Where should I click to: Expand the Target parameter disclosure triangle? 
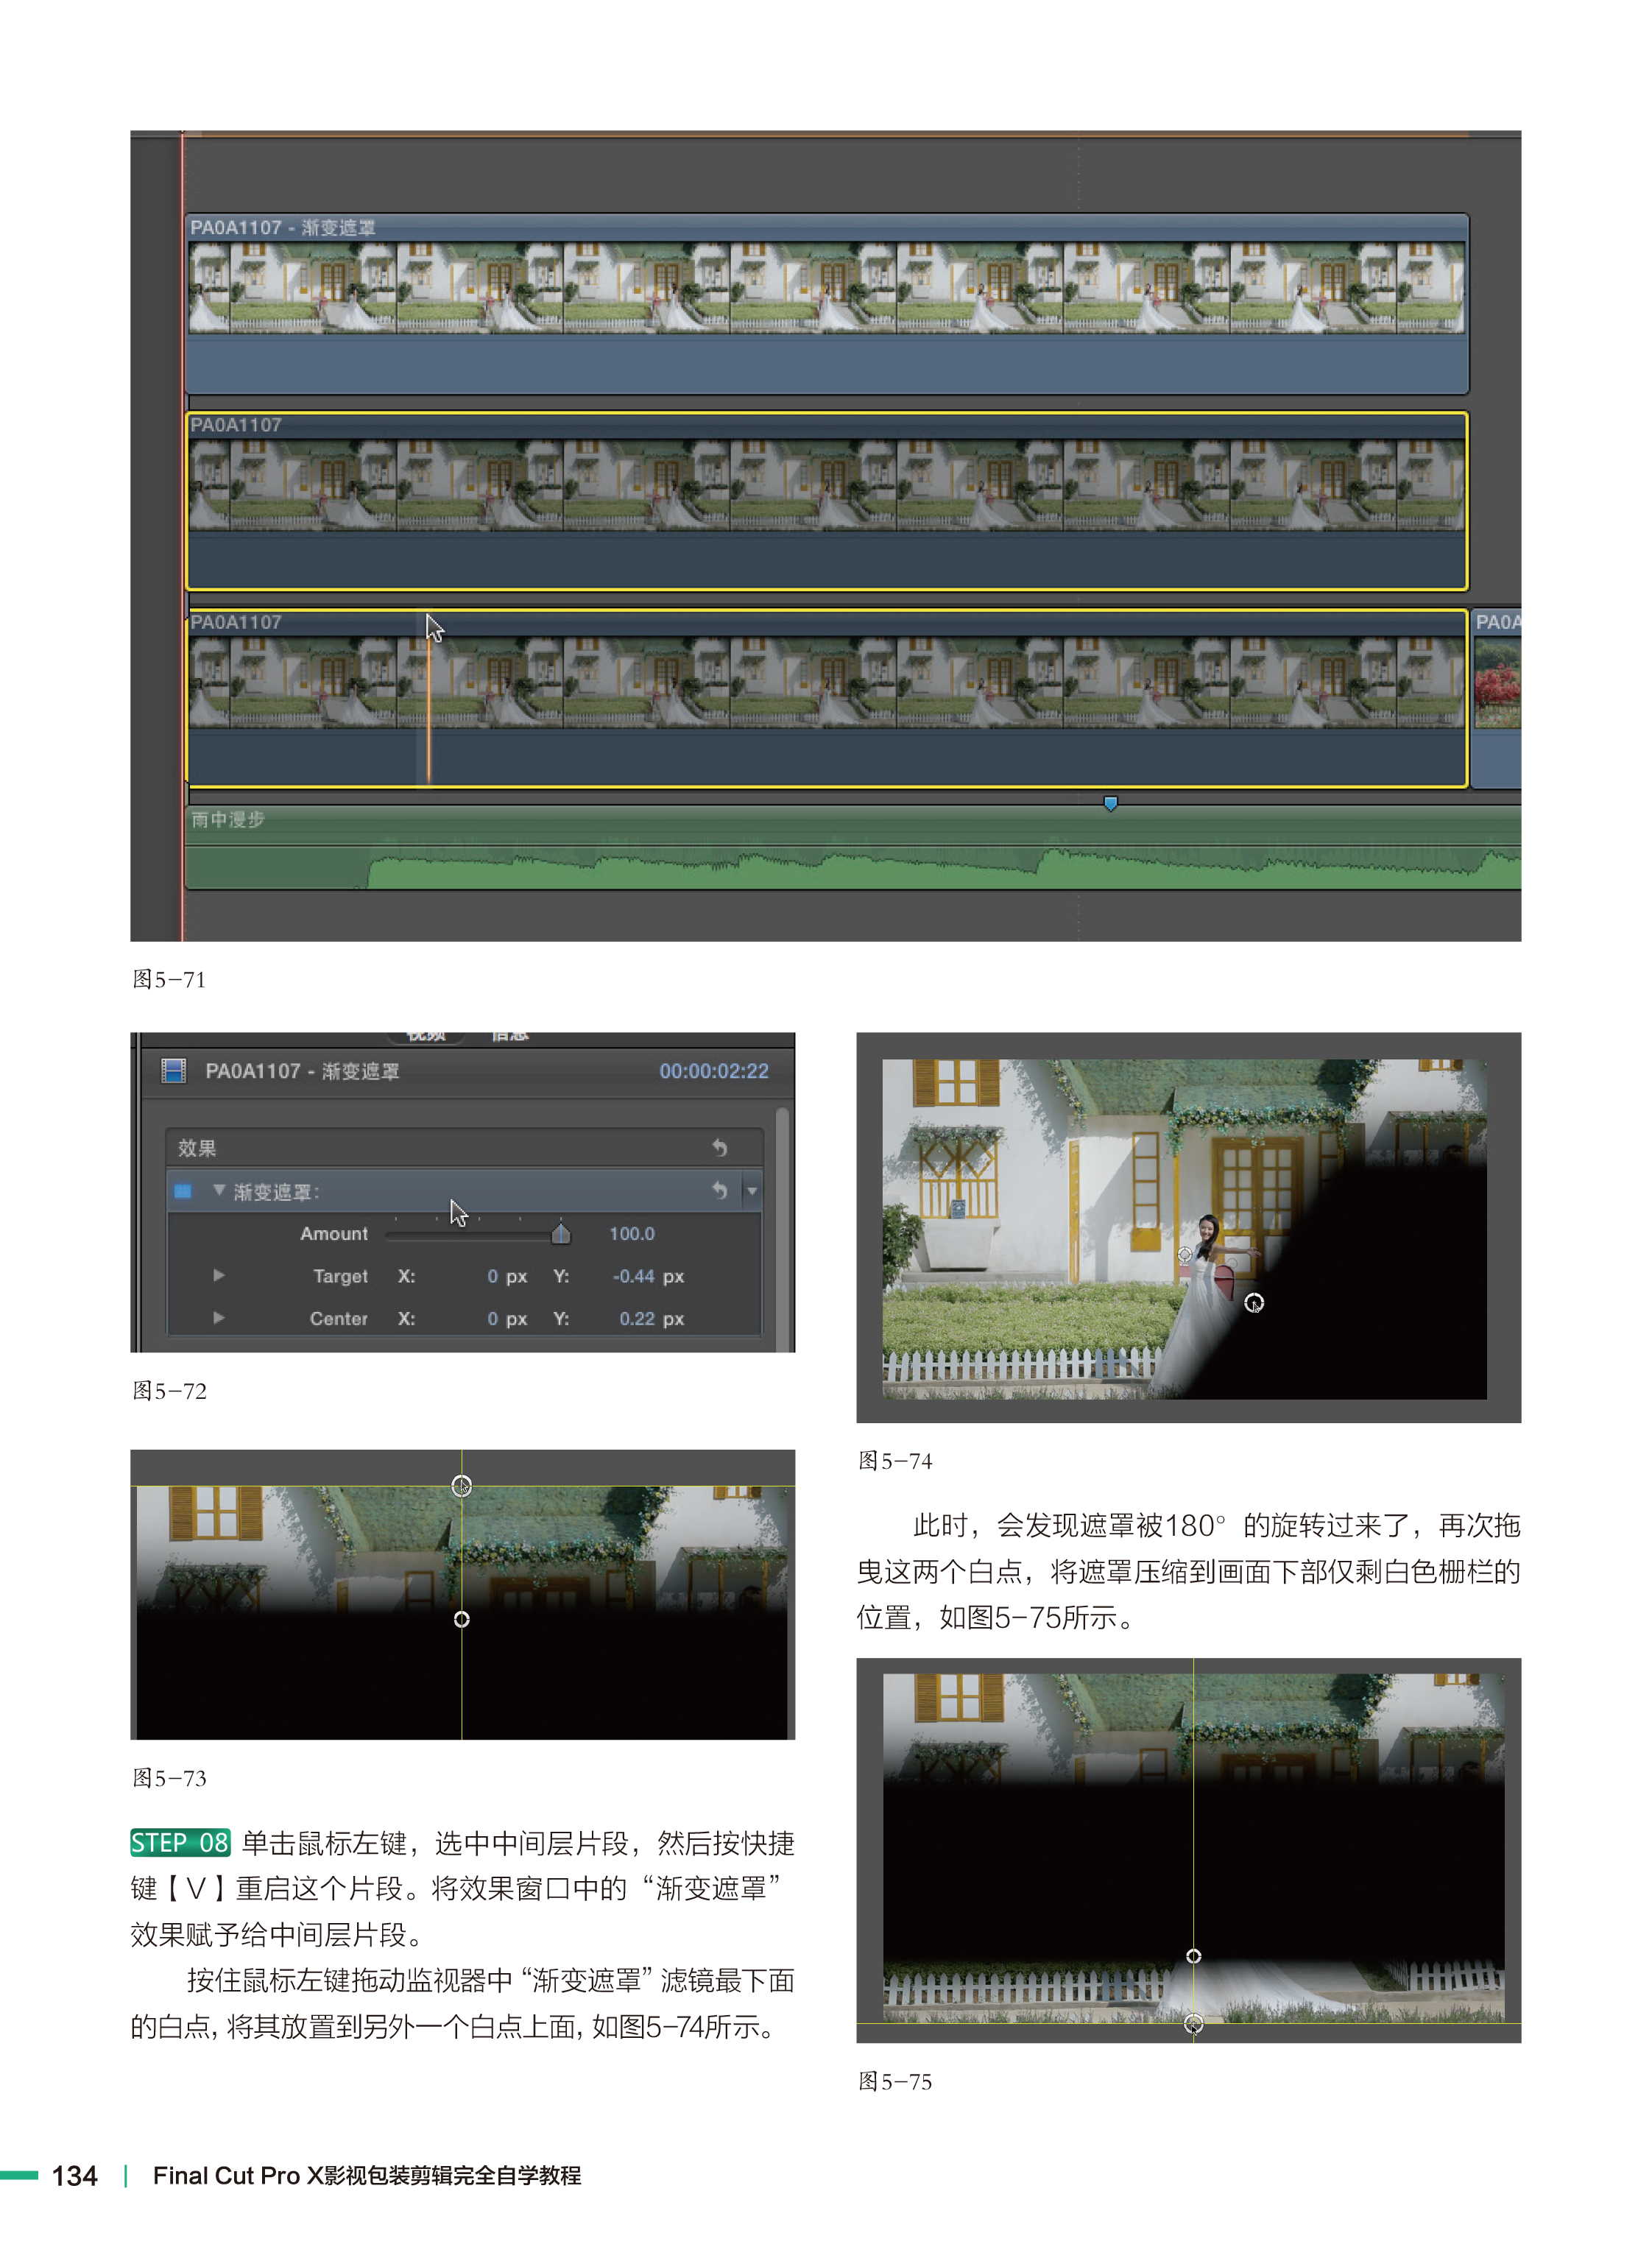(218, 1275)
